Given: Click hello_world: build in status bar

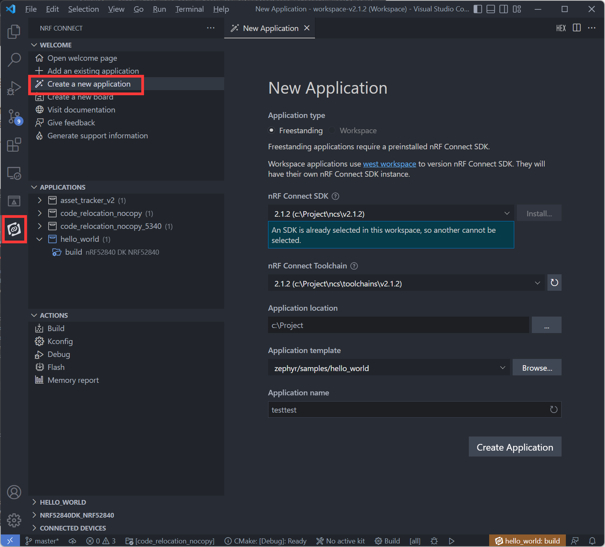Looking at the screenshot, I should click(528, 541).
